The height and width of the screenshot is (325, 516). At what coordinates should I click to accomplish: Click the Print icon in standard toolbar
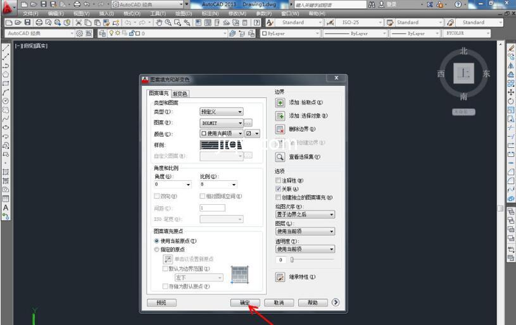[x=39, y=22]
